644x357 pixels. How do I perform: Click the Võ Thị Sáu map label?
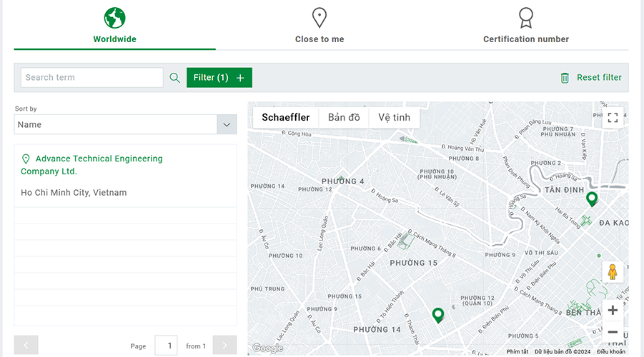click(x=541, y=253)
